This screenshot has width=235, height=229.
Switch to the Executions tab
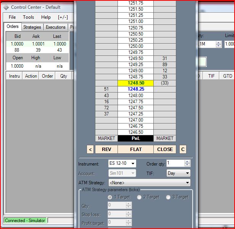[x=56, y=27]
